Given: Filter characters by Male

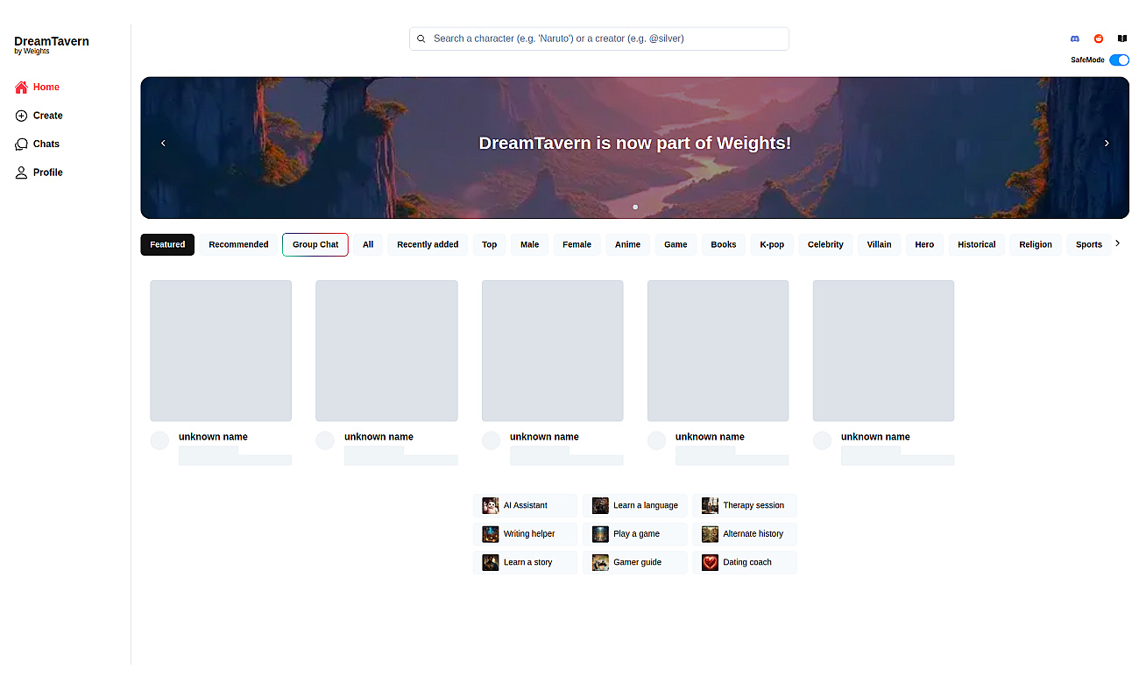Looking at the screenshot, I should click(x=530, y=245).
